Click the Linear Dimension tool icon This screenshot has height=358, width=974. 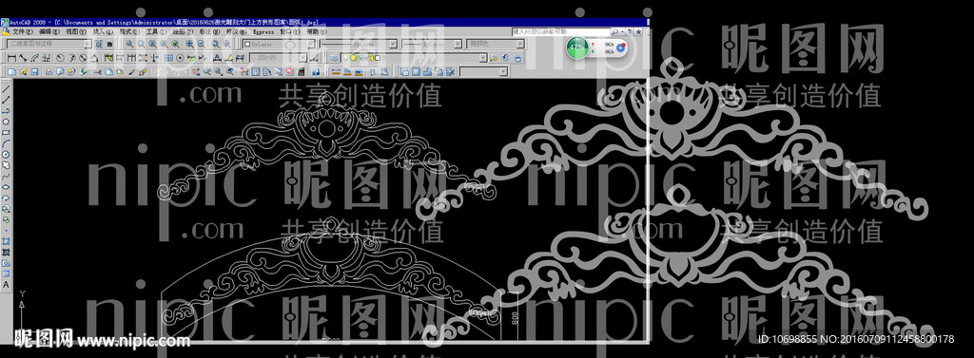[x=11, y=58]
